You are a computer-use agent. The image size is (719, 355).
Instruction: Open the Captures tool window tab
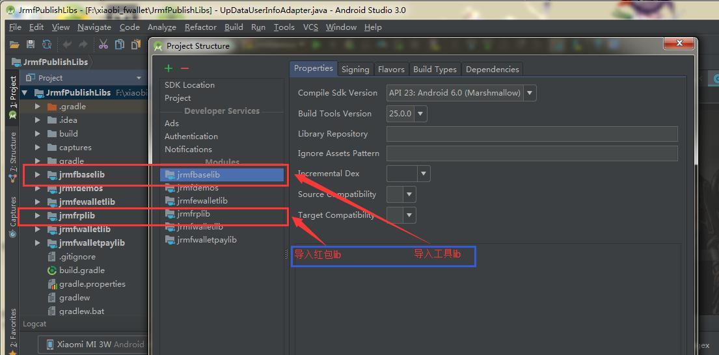tap(13, 217)
